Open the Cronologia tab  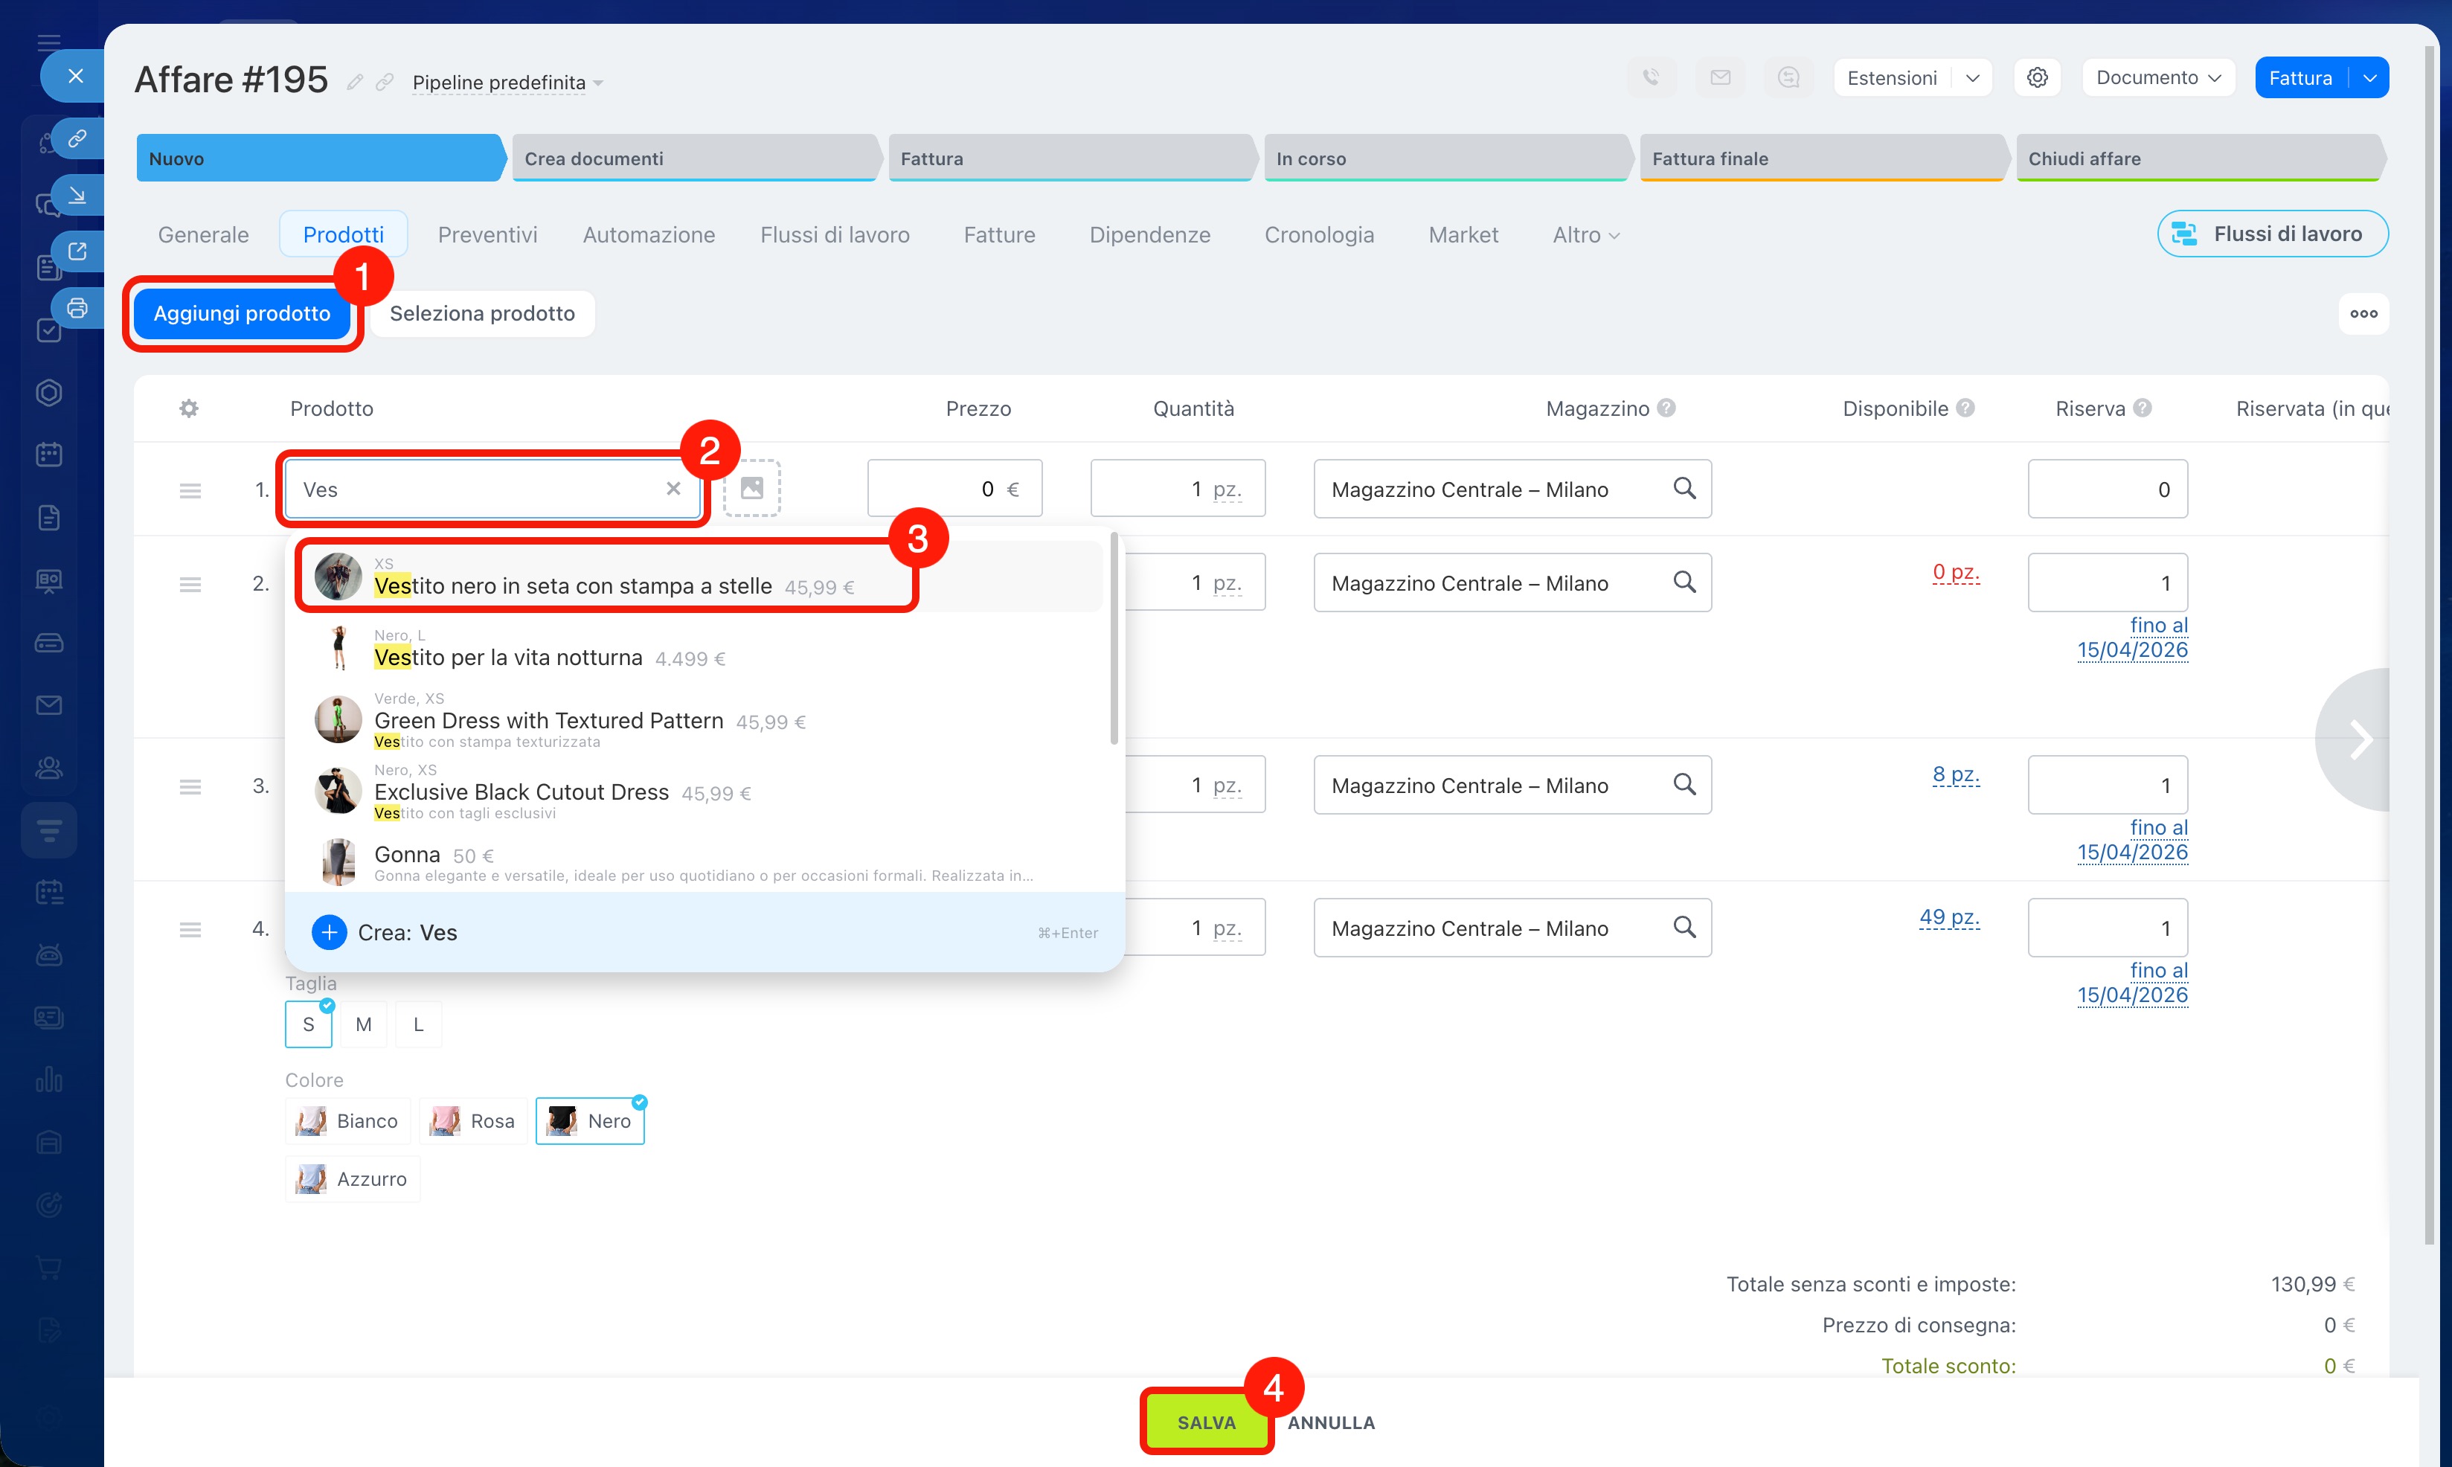(1318, 235)
